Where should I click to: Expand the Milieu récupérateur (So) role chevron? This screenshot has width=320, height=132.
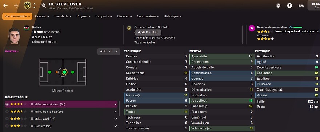(116, 104)
